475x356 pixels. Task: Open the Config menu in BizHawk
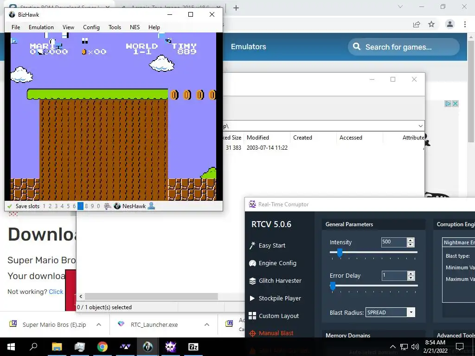click(x=91, y=27)
